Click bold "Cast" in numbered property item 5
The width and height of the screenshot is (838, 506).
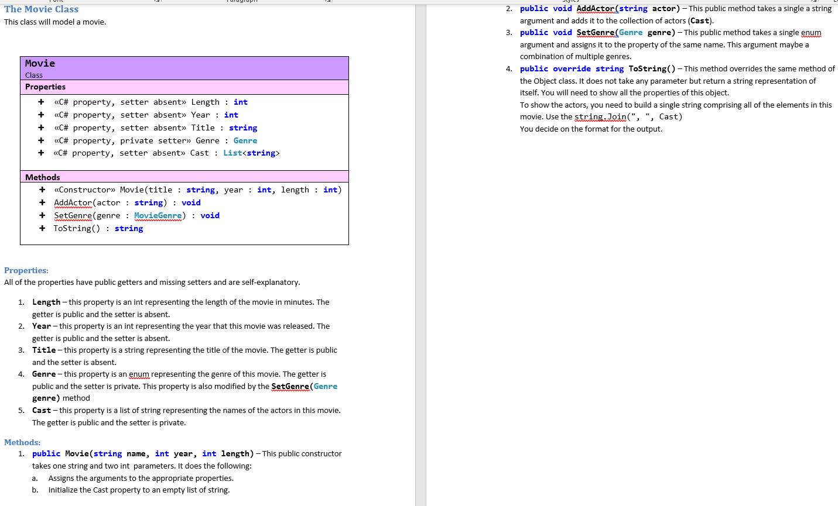pos(42,411)
